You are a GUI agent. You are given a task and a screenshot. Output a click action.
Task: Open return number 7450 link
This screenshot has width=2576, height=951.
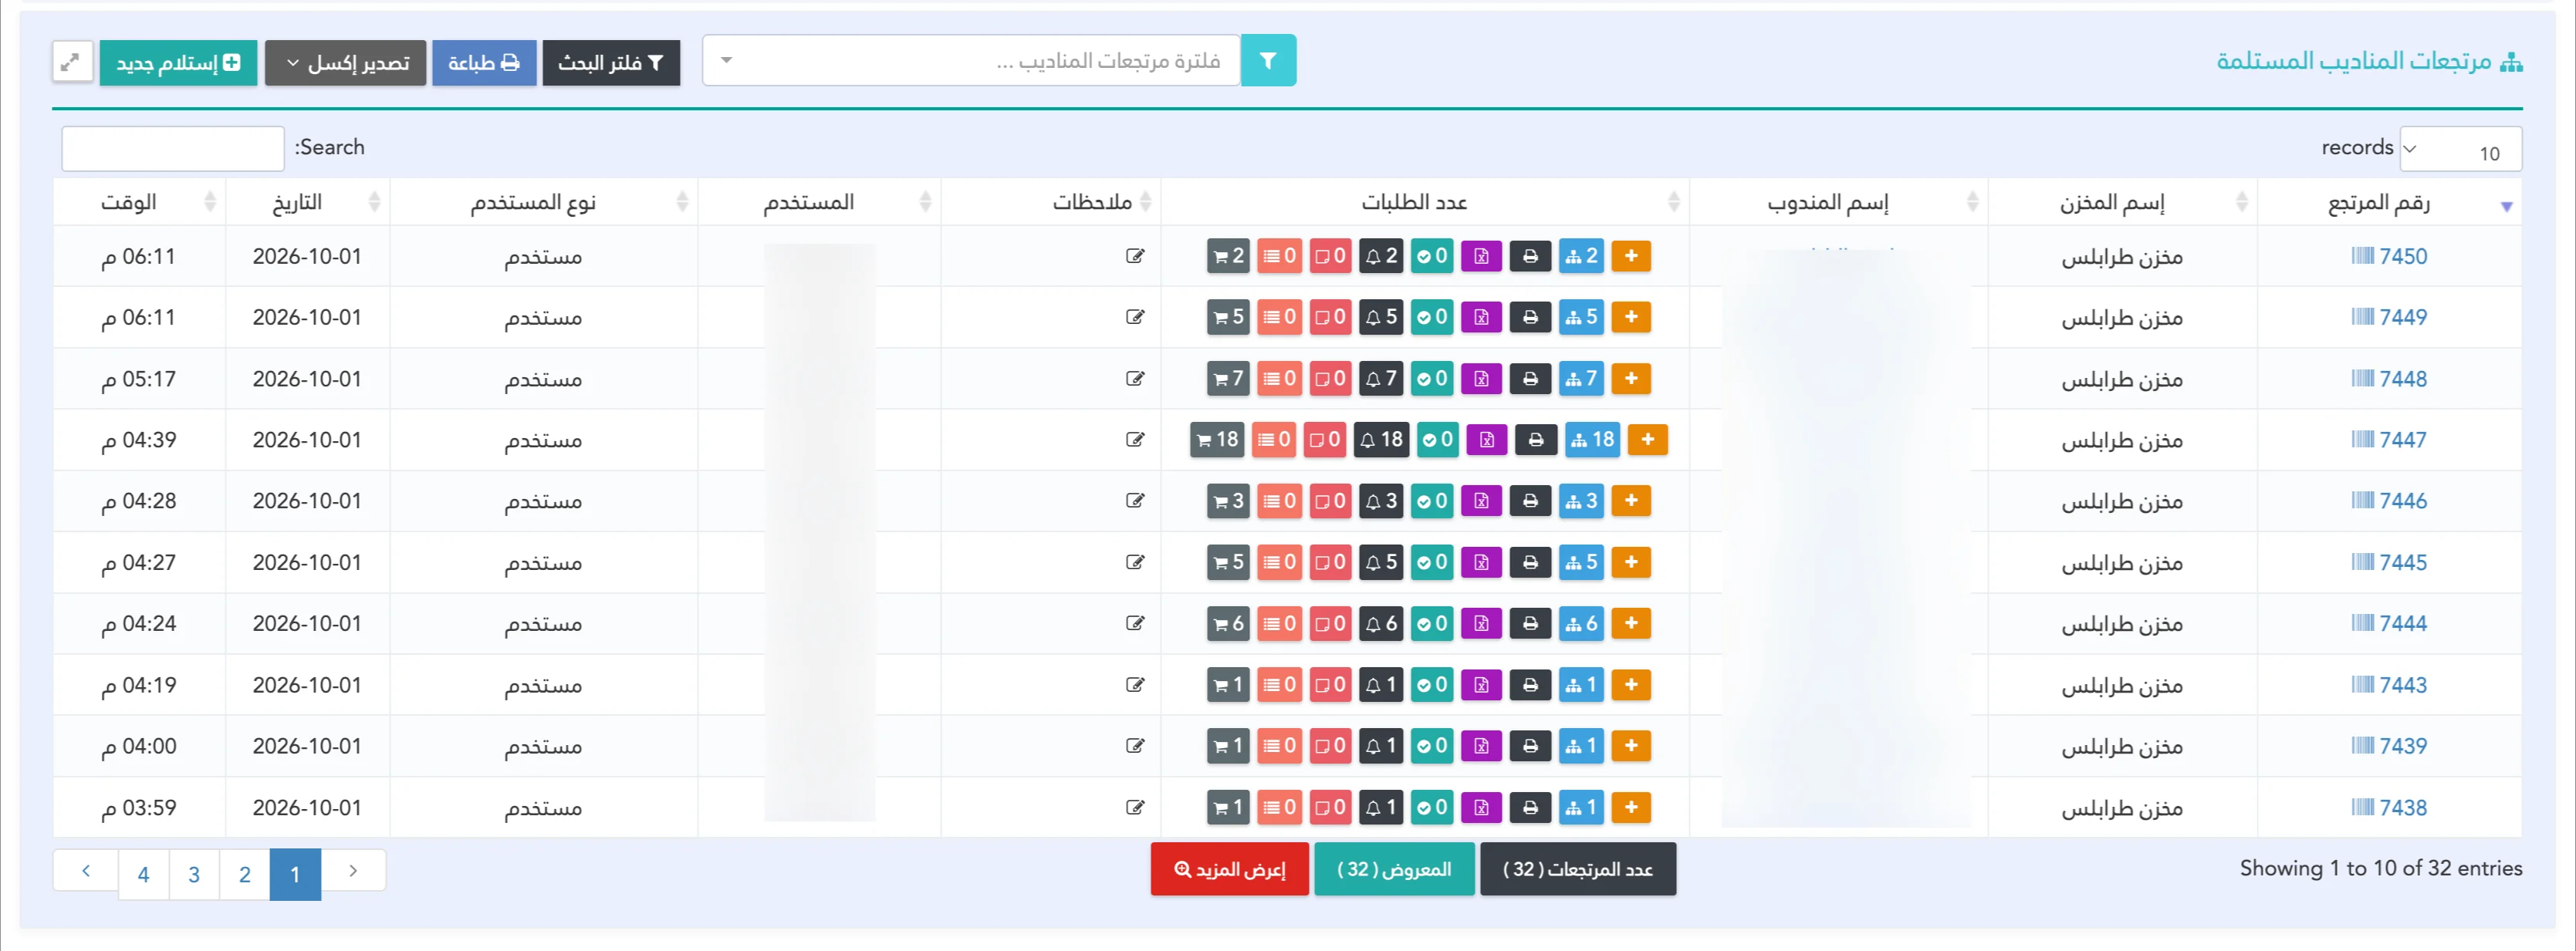pos(2389,256)
